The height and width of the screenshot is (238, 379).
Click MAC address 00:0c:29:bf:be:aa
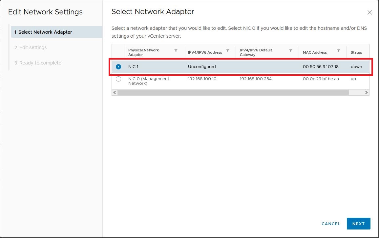(321, 79)
